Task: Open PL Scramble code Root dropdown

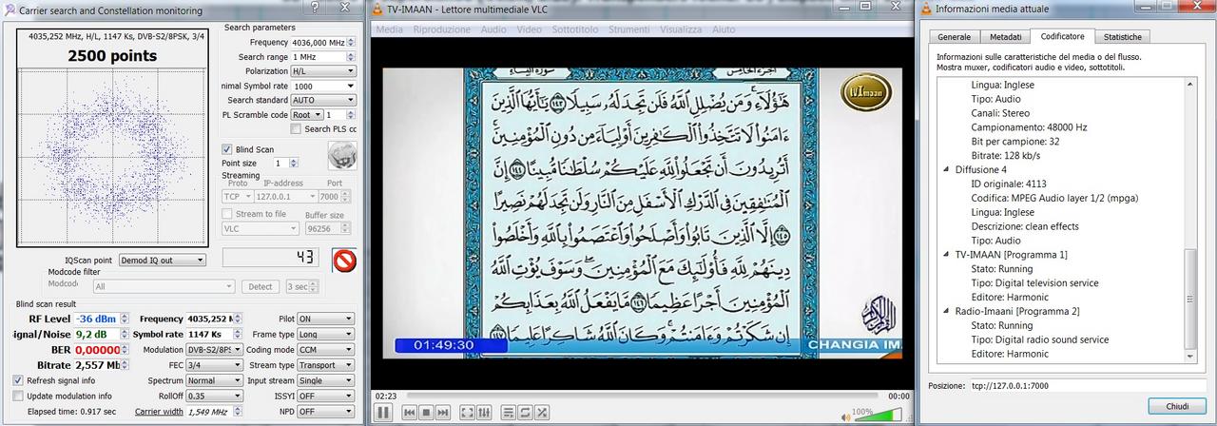Action: tap(307, 114)
